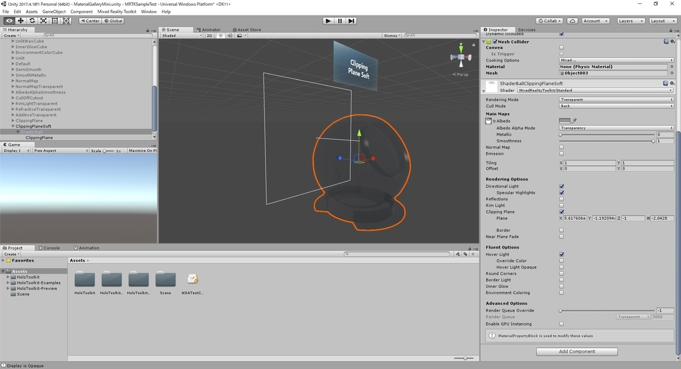Screen dimensions: 681x369
Task: Toggle Scene audio speaker icon
Action: 230,35
